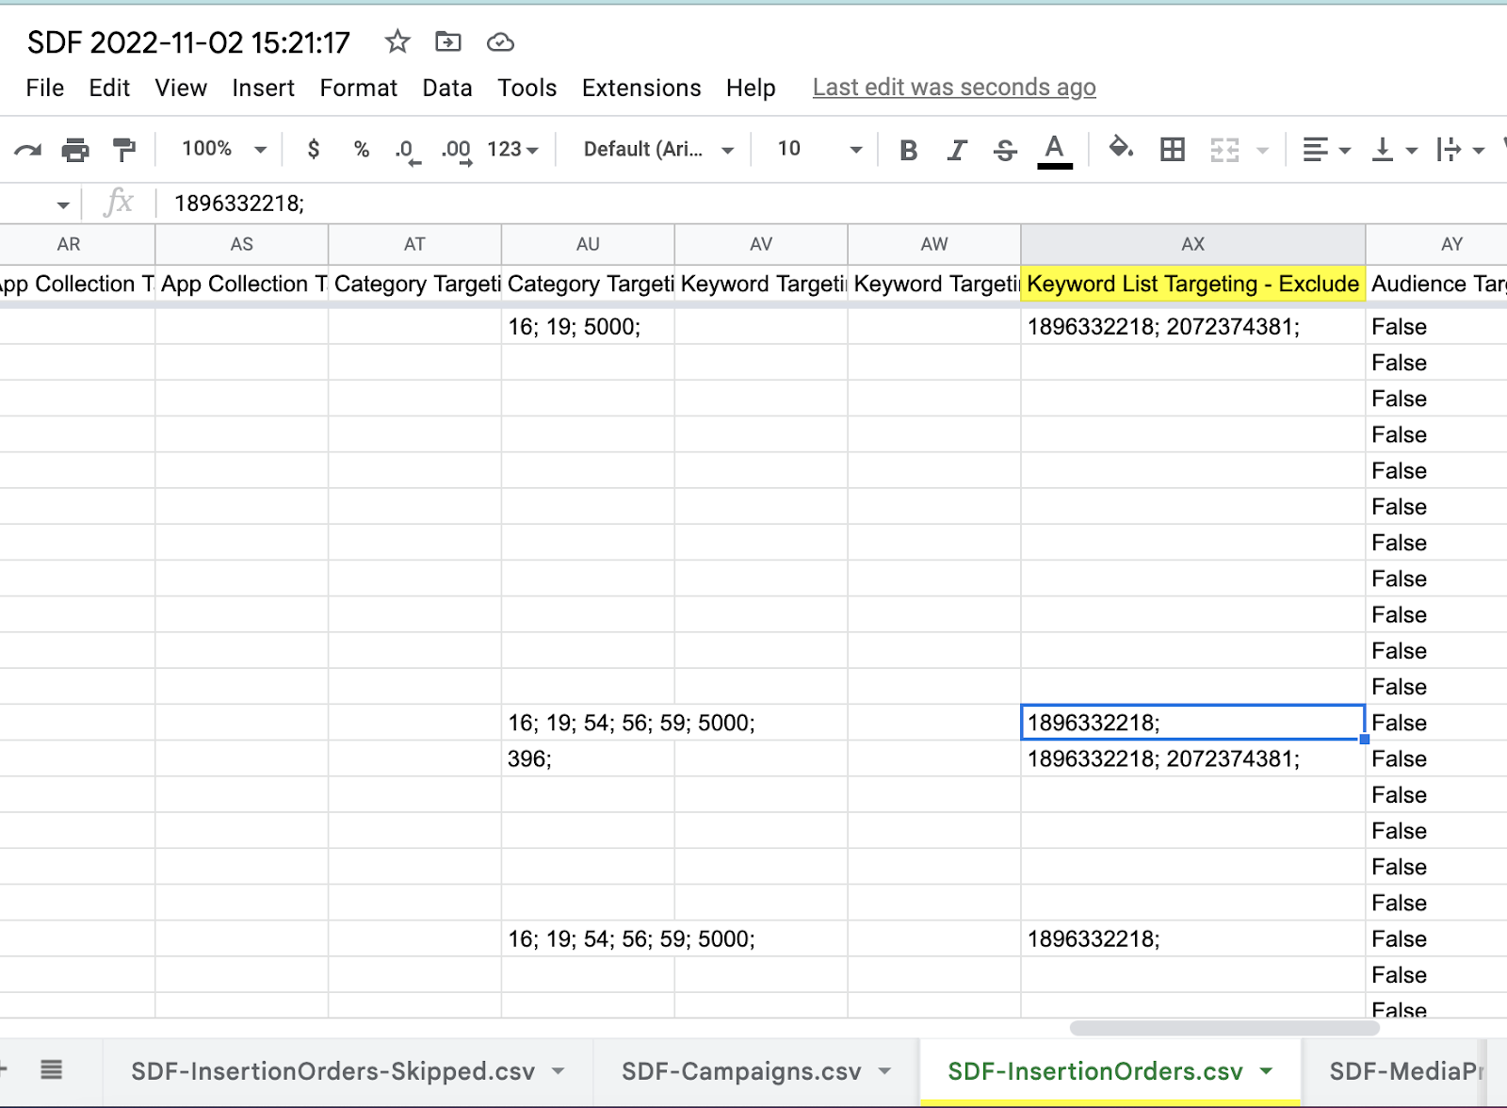Star the SDF spreadsheet document
1507x1108 pixels.
coord(397,41)
